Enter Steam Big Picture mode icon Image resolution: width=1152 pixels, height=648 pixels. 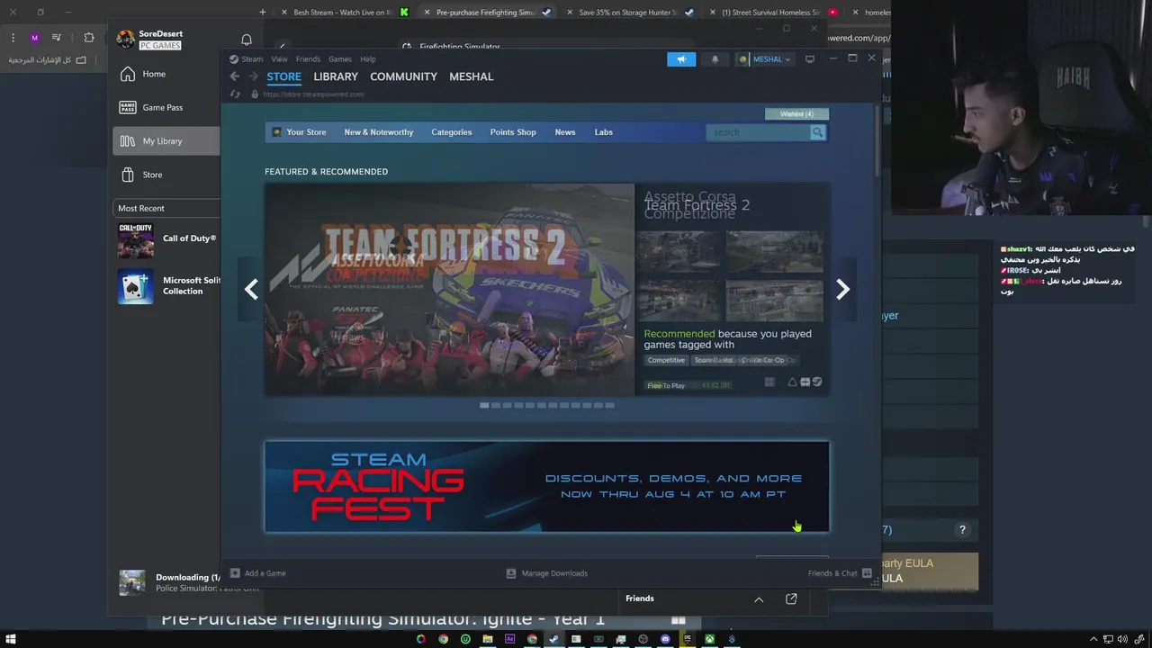(x=810, y=59)
